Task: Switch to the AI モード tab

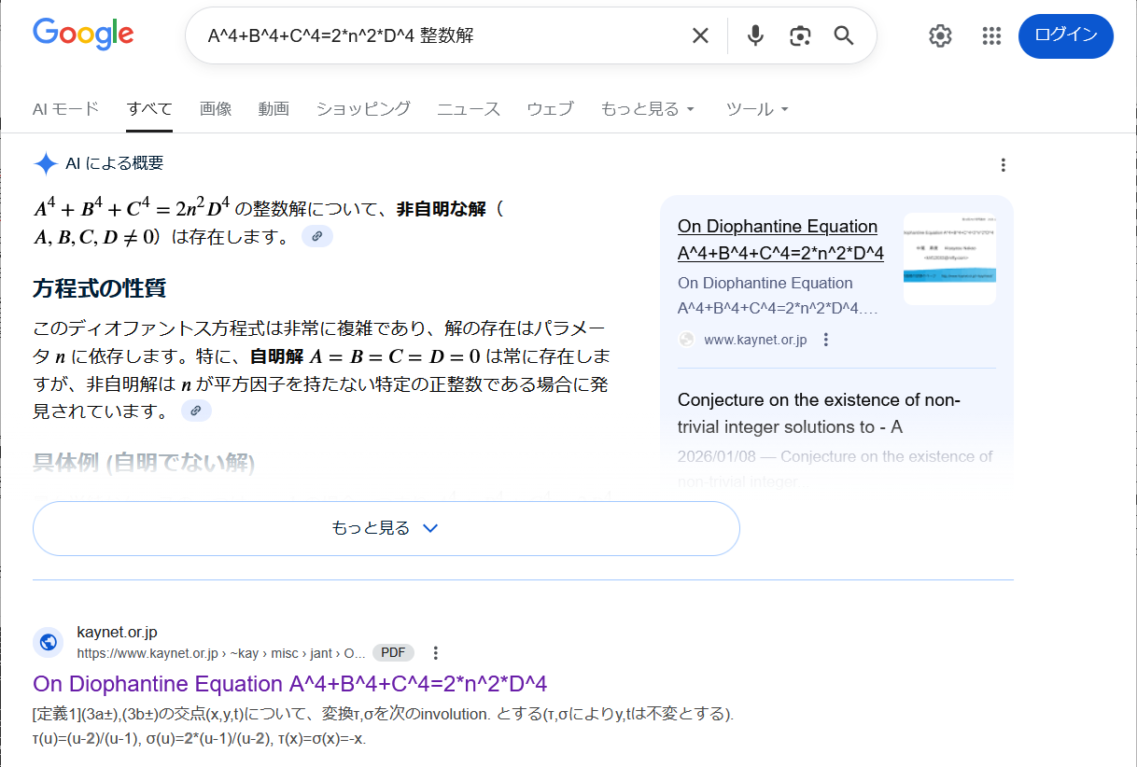Action: 65,109
